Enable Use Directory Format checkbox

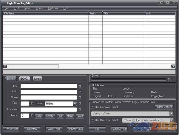tap(93, 120)
